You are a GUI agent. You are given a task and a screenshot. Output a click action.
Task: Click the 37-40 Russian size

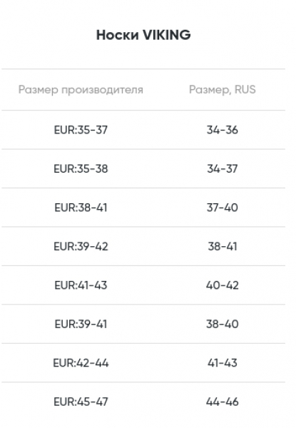[x=223, y=208]
